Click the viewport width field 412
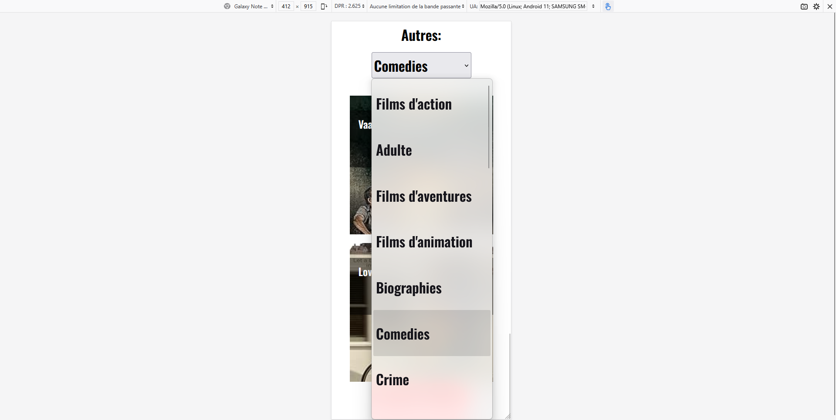Viewport: 836px width, 420px height. (286, 7)
